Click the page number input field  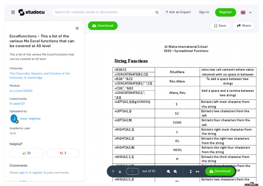pos(132,171)
